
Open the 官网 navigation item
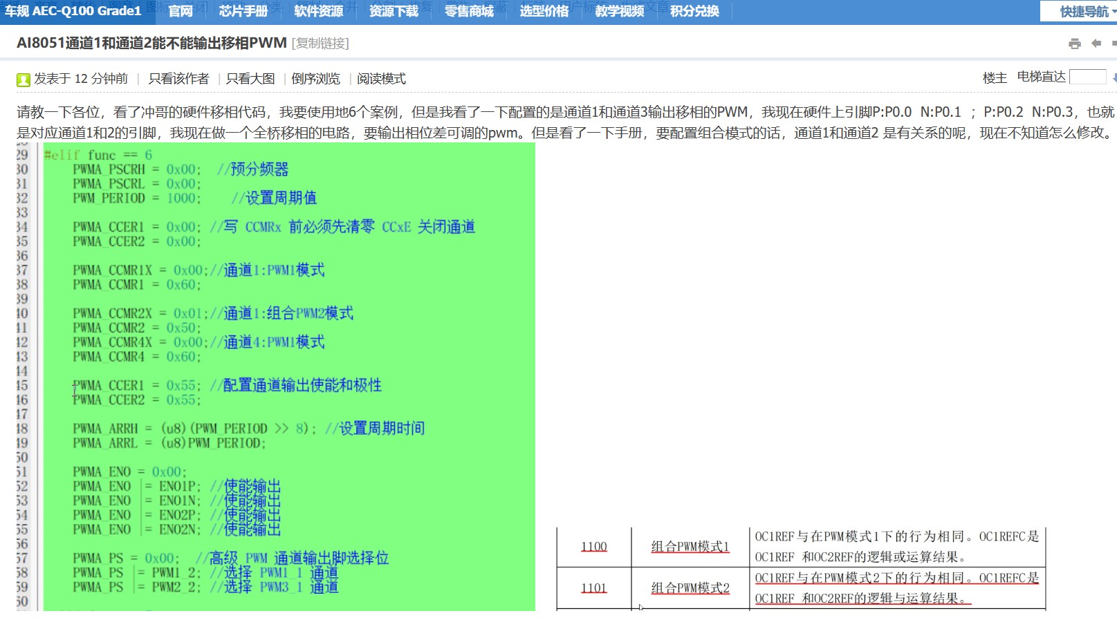[181, 11]
